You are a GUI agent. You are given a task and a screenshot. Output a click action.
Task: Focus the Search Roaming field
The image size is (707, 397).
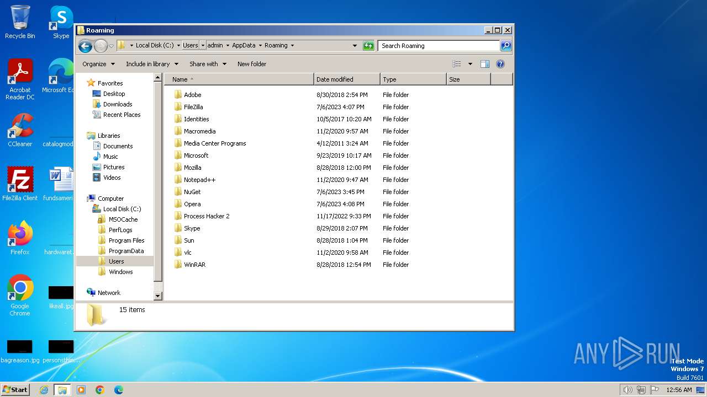(439, 46)
